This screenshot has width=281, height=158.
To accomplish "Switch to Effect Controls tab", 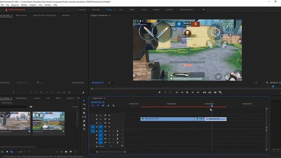I will (x=21, y=15).
